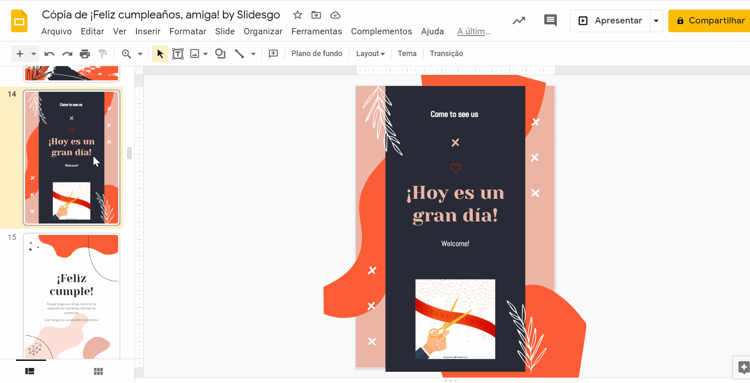Image resolution: width=750 pixels, height=383 pixels.
Task: Click Plano de fundo button
Action: pos(317,54)
